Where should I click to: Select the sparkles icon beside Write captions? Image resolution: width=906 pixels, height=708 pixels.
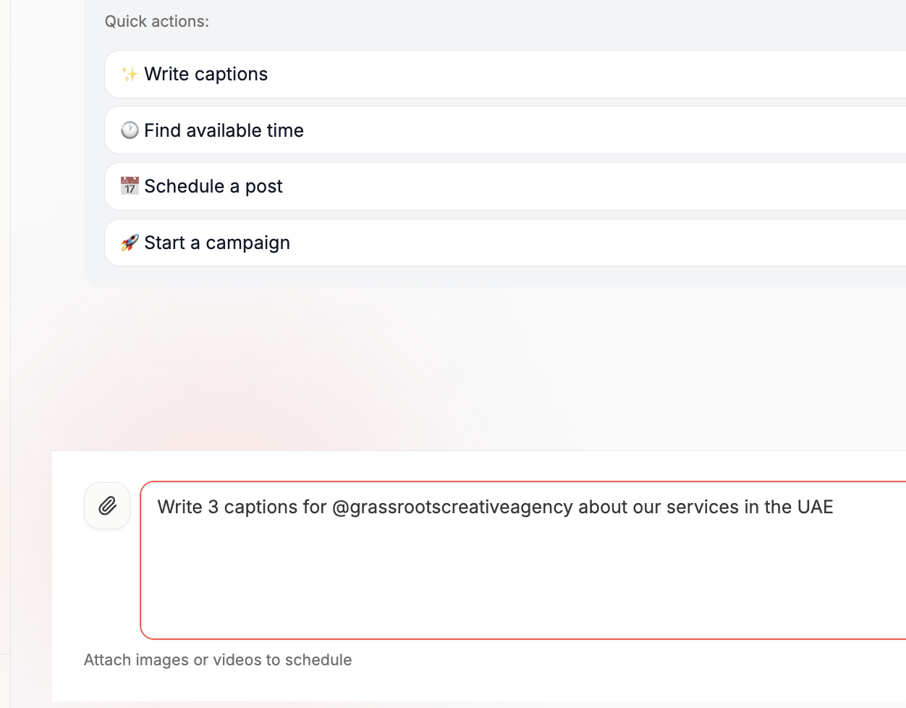click(130, 73)
